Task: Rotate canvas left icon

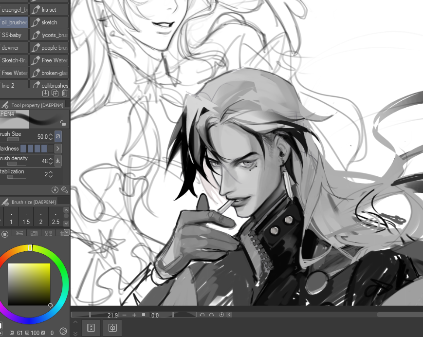Action: pos(202,315)
